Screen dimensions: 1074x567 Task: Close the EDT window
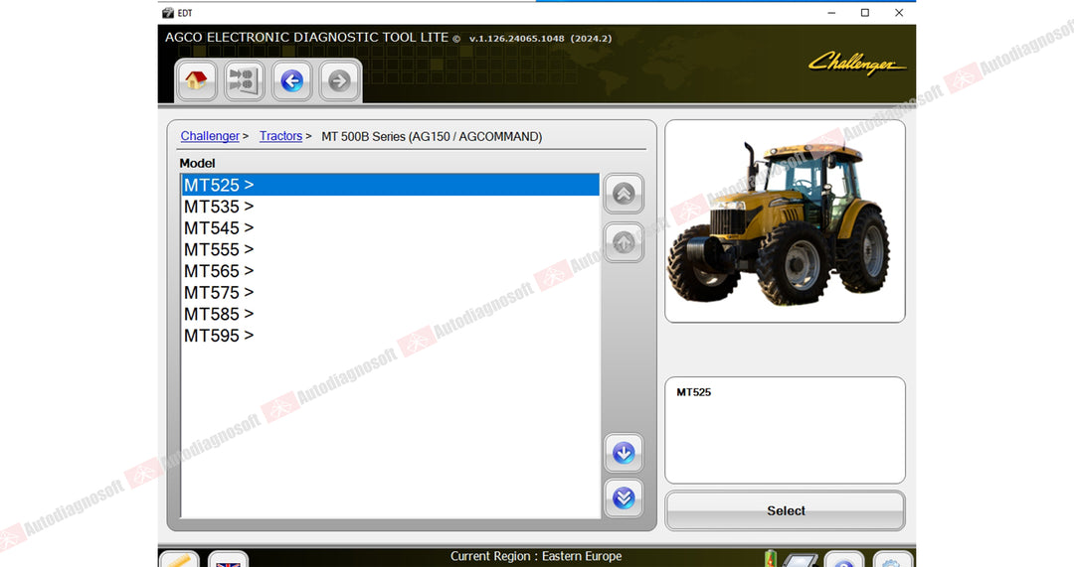click(899, 12)
